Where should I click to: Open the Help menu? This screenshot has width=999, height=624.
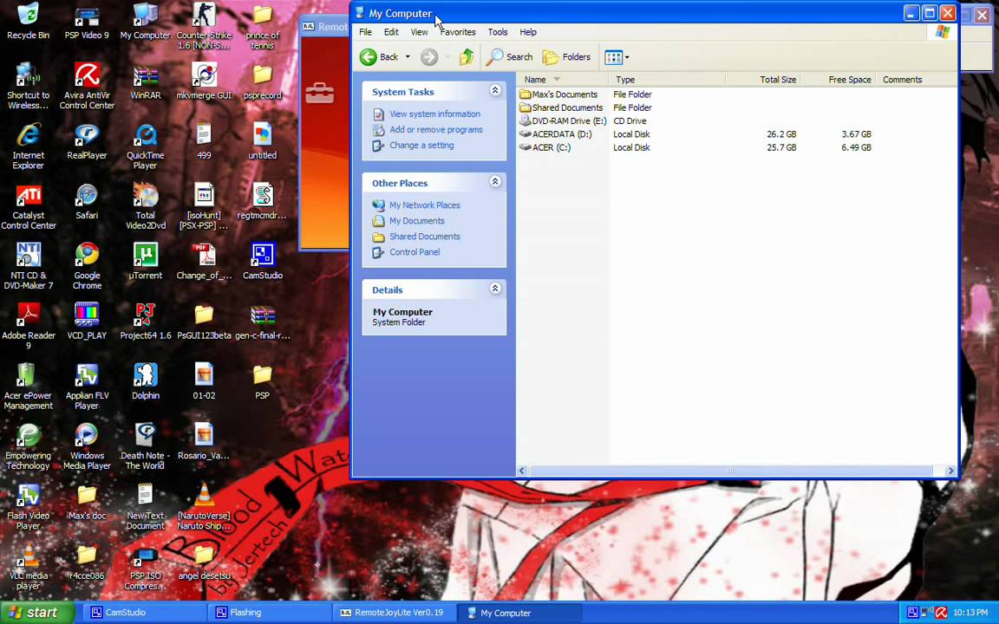click(x=527, y=32)
